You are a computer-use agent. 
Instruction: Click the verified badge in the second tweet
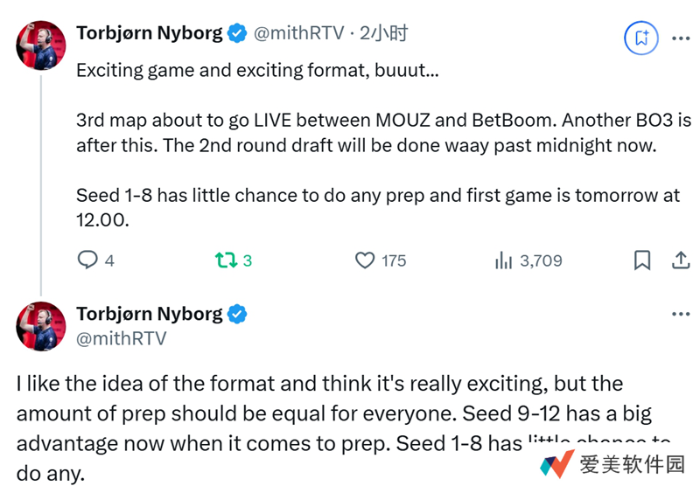point(236,314)
